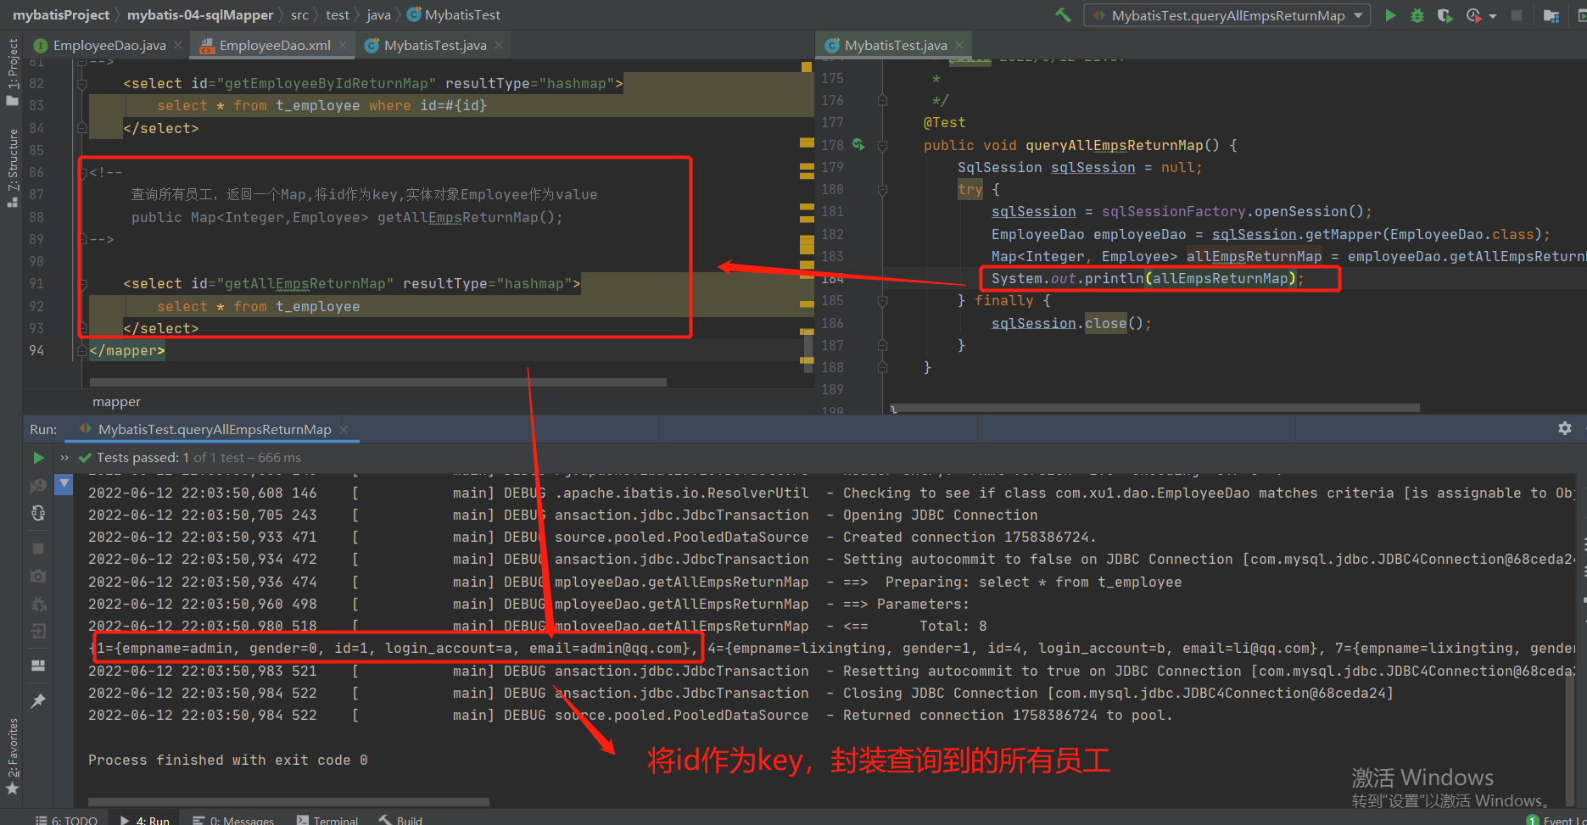Screen dimensions: 1587x825
Task: Open Run panel settings gear
Action: pyautogui.click(x=1565, y=429)
